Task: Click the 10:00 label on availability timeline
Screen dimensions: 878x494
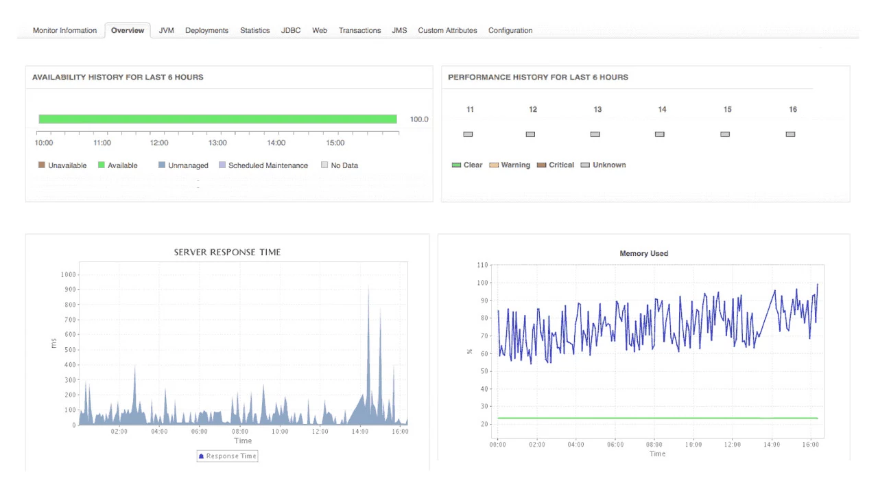Action: click(44, 143)
